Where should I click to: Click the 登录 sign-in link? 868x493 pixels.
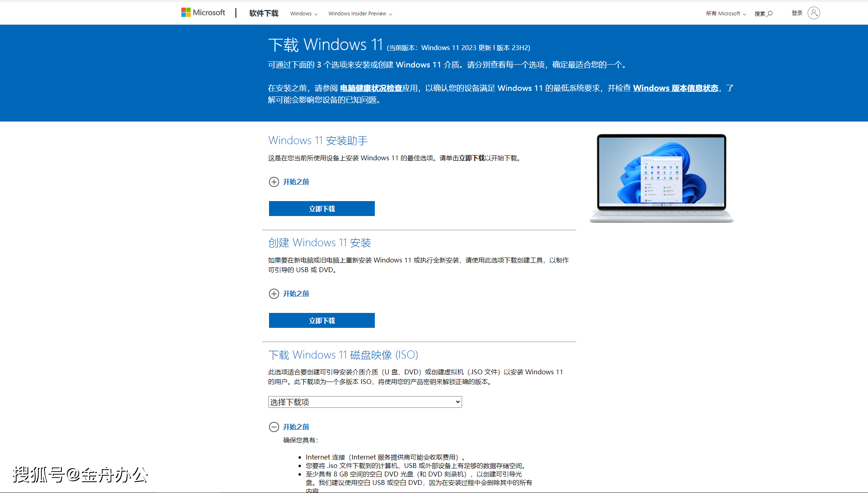(x=797, y=13)
